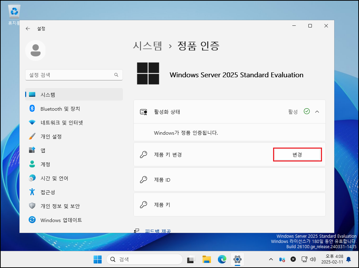This screenshot has height=268, width=359.
Task: Click Windows Server 2025 Standard Evaluation title
Action: [236, 75]
